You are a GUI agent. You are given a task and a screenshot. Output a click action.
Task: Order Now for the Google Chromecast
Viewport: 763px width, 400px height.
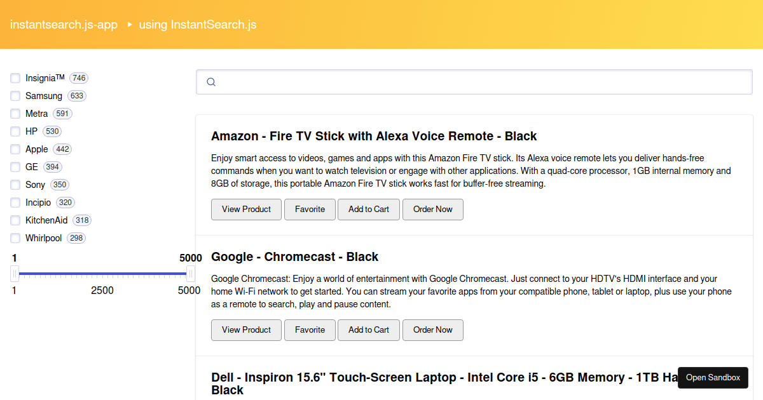pyautogui.click(x=432, y=330)
